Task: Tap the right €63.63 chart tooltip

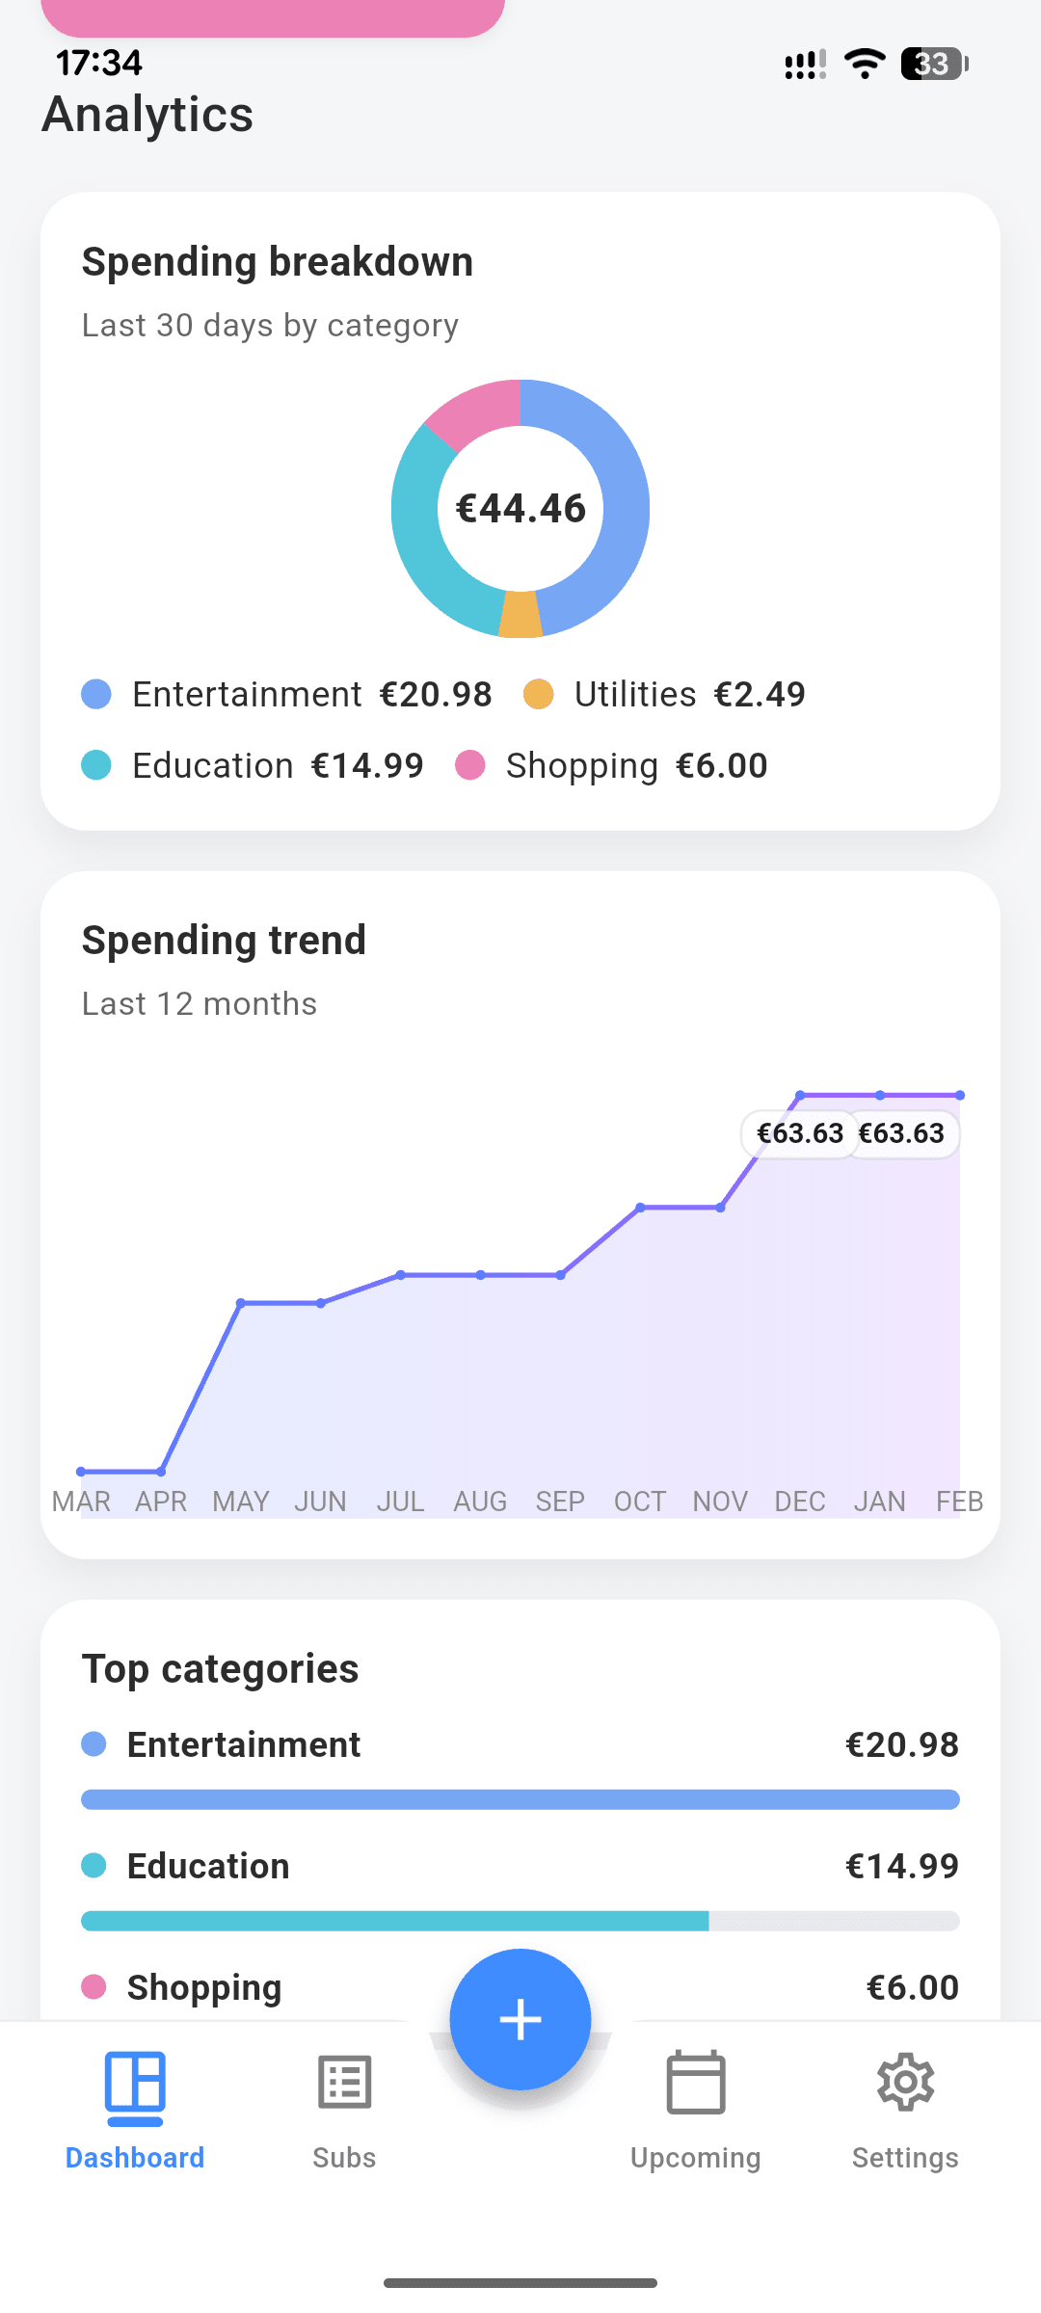Action: [902, 1133]
